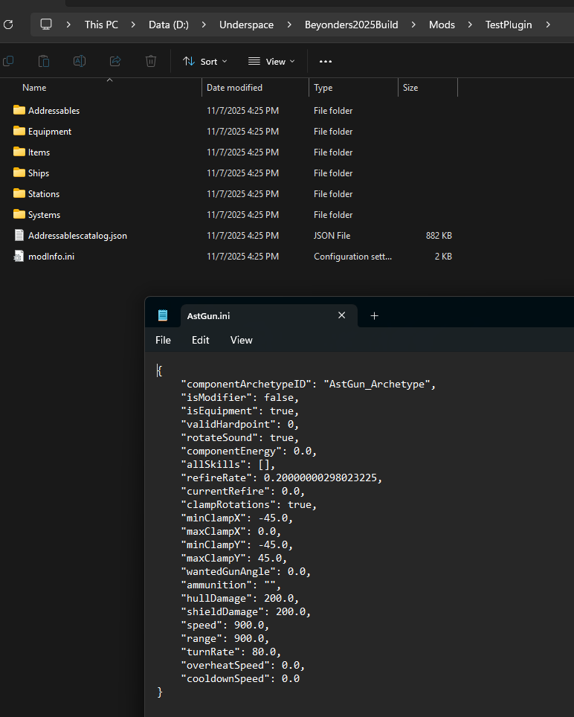Click the Copy icon in toolbar
Screen dimensions: 574x717
[8, 61]
